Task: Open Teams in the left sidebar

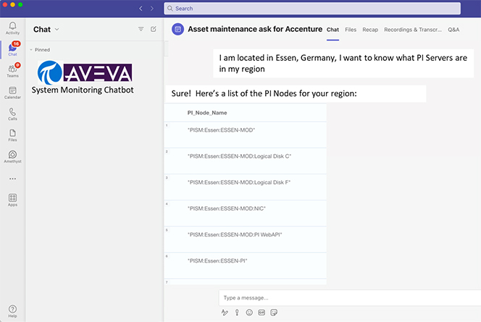Action: point(12,70)
